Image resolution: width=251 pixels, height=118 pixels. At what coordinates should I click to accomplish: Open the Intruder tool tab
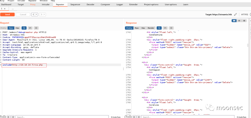46,5
